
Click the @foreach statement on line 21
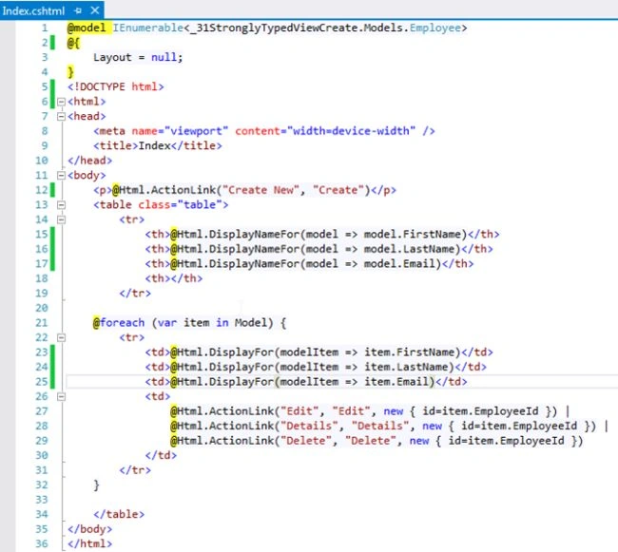(189, 323)
